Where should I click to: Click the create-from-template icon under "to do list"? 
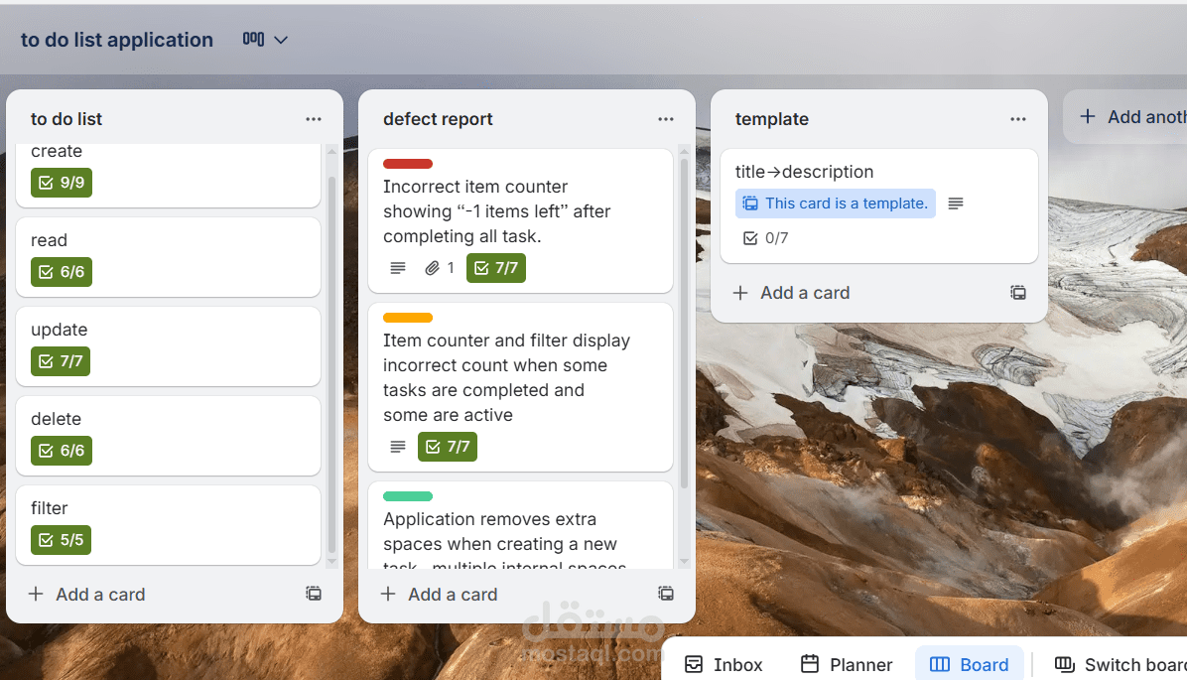coord(314,593)
